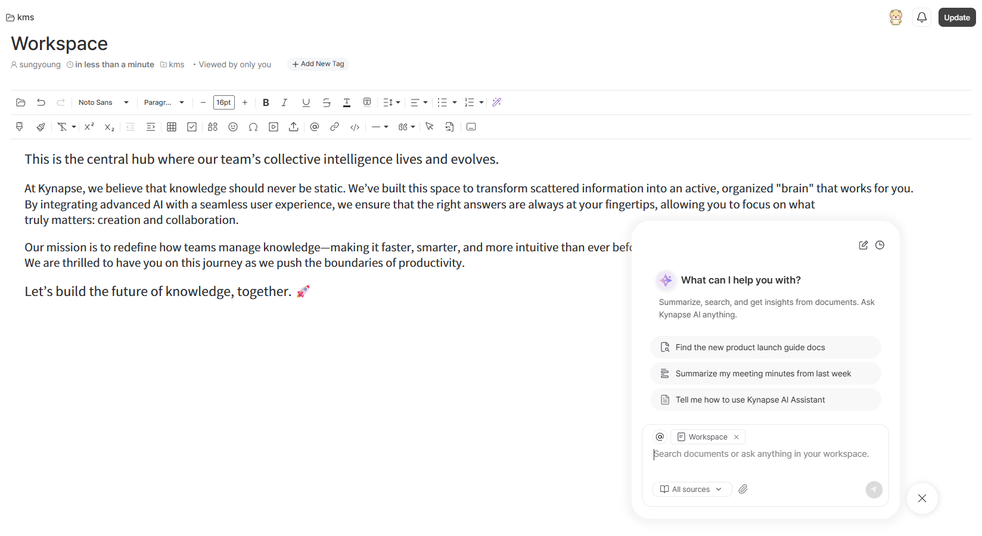Image resolution: width=982 pixels, height=536 pixels.
Task: Click the send message arrow button
Action: (x=874, y=490)
